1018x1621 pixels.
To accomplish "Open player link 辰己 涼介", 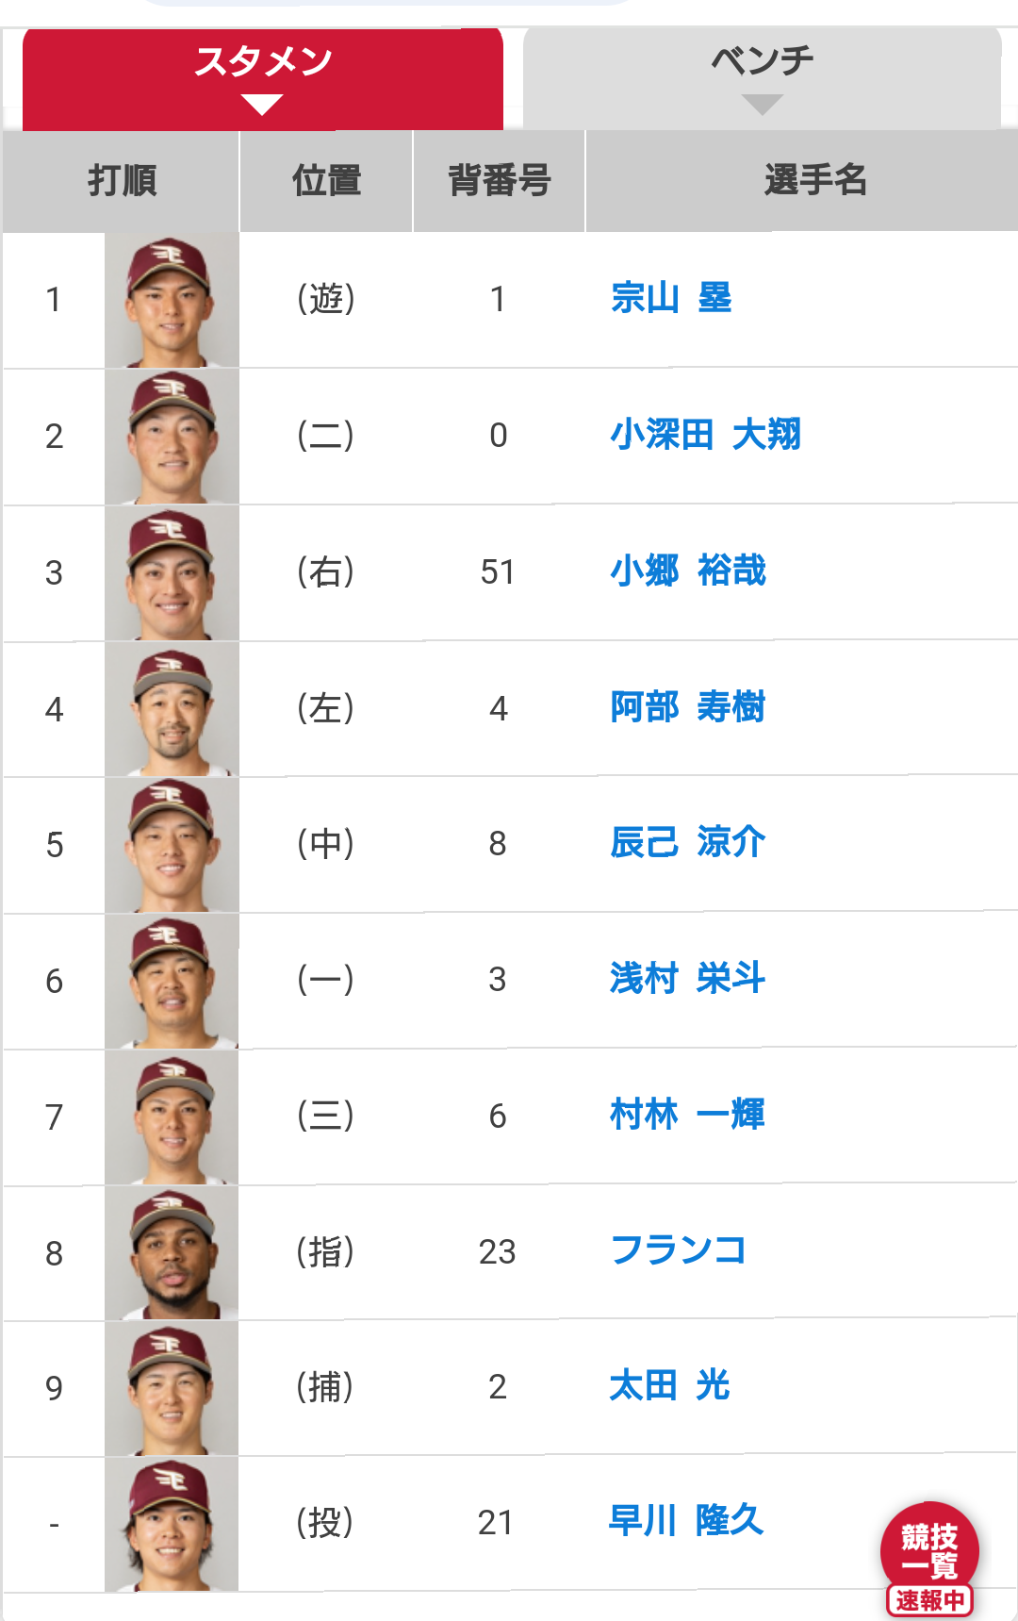I will [x=688, y=842].
